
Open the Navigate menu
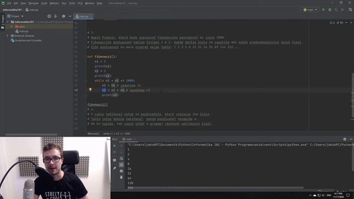pyautogui.click(x=33, y=3)
